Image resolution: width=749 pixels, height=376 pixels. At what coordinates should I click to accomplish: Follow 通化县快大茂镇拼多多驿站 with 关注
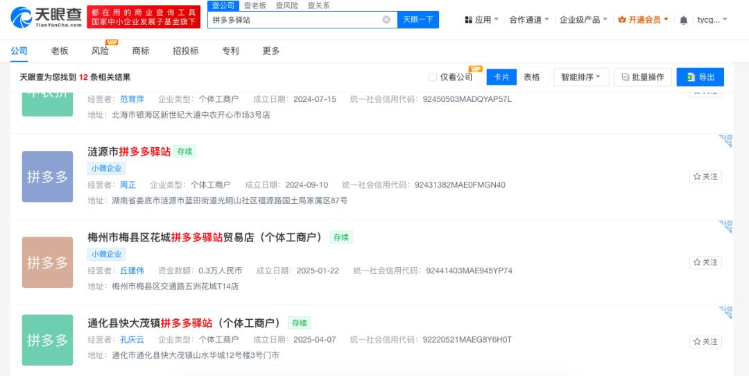pyautogui.click(x=705, y=341)
